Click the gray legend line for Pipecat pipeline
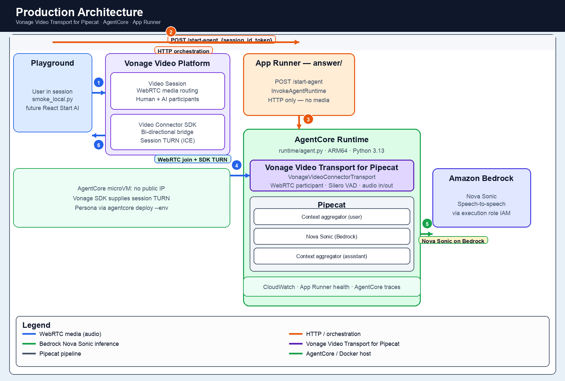 coord(29,354)
